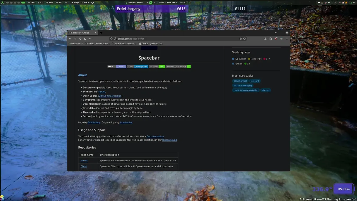
Task: Open the discord topic tag
Action: pyautogui.click(x=266, y=90)
